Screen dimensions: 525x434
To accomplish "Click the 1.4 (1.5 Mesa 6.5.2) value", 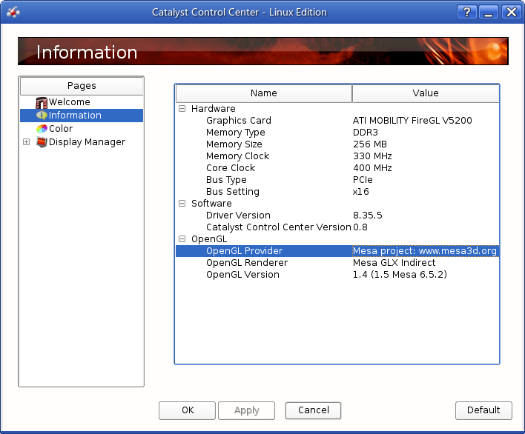I will tap(400, 275).
